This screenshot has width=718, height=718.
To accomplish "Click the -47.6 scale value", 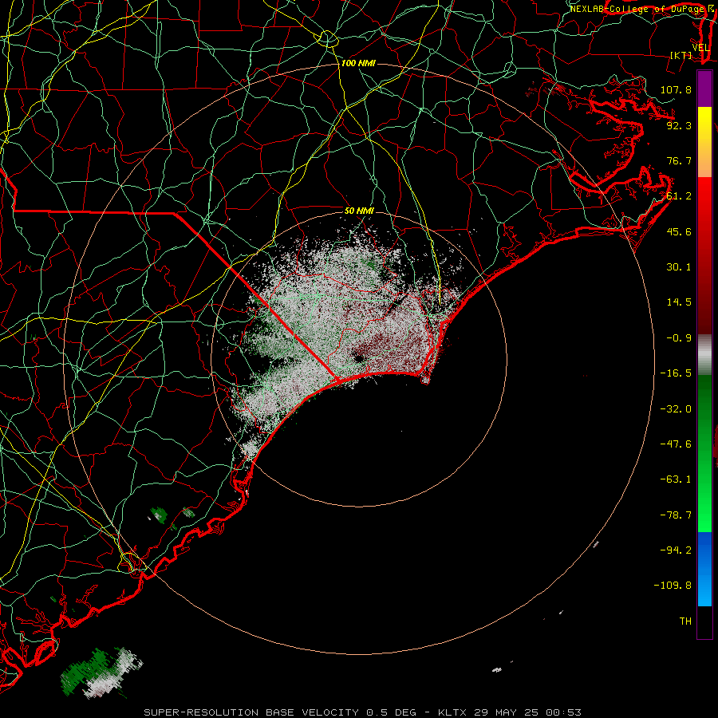I will [676, 444].
